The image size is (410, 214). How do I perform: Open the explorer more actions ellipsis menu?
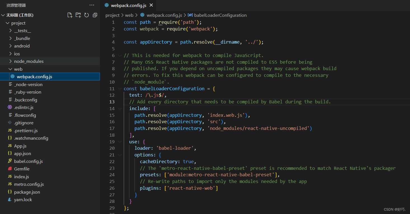[x=92, y=5]
